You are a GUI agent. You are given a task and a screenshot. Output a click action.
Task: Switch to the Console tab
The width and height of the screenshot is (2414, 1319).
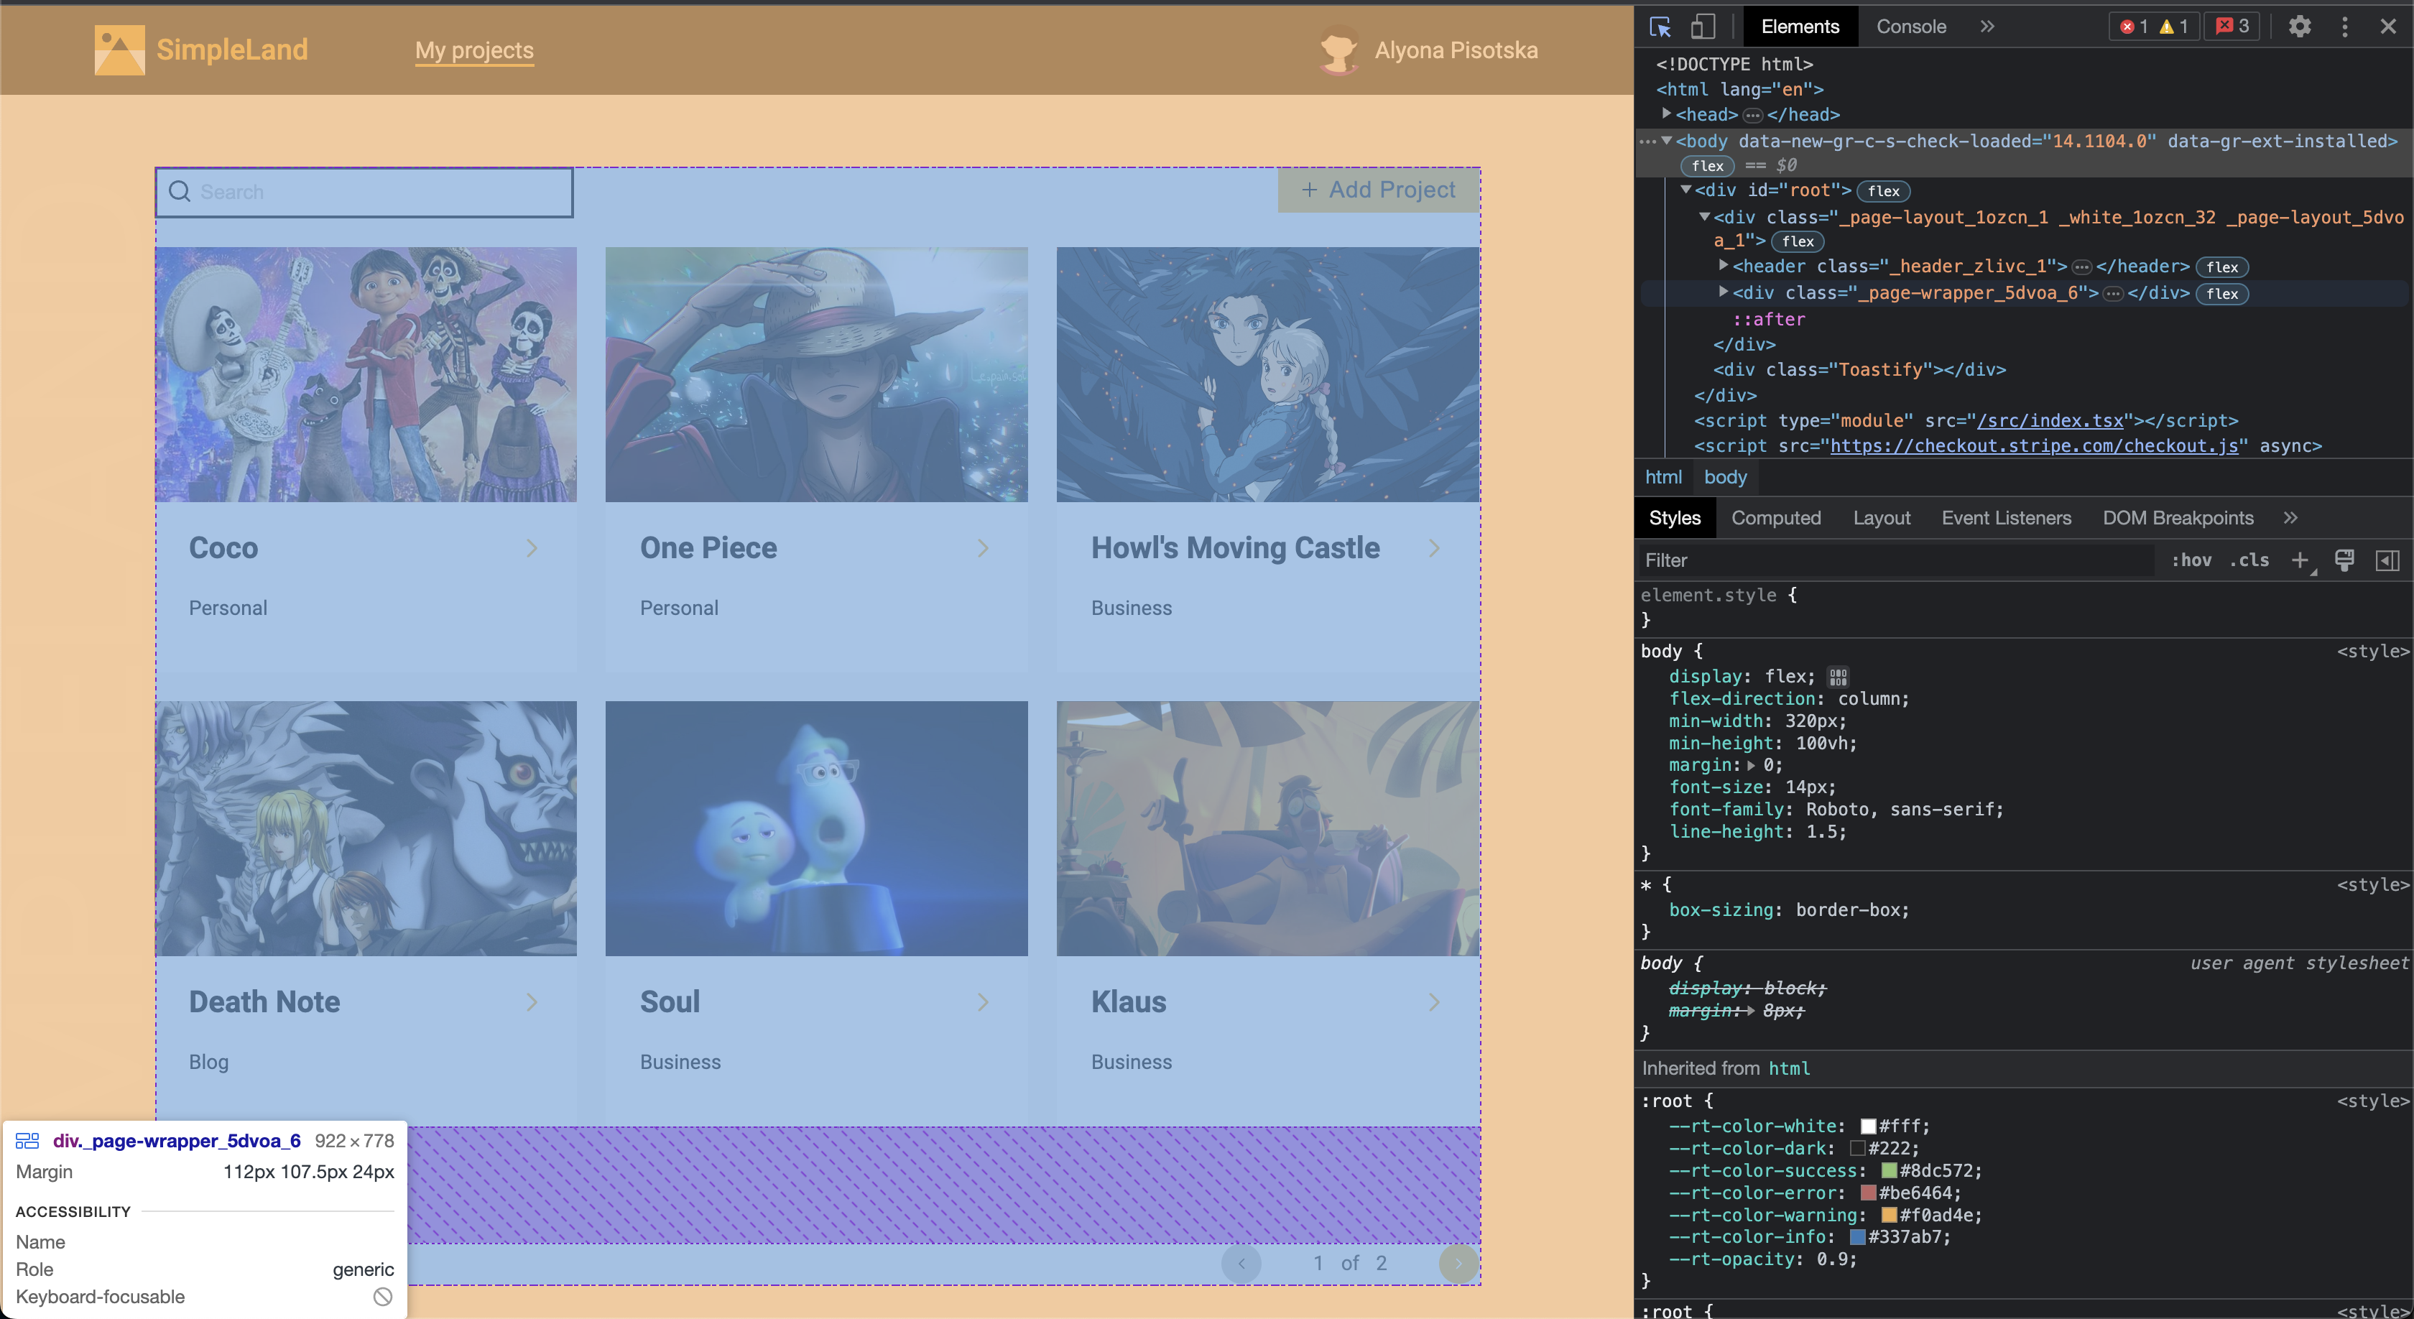click(1911, 27)
